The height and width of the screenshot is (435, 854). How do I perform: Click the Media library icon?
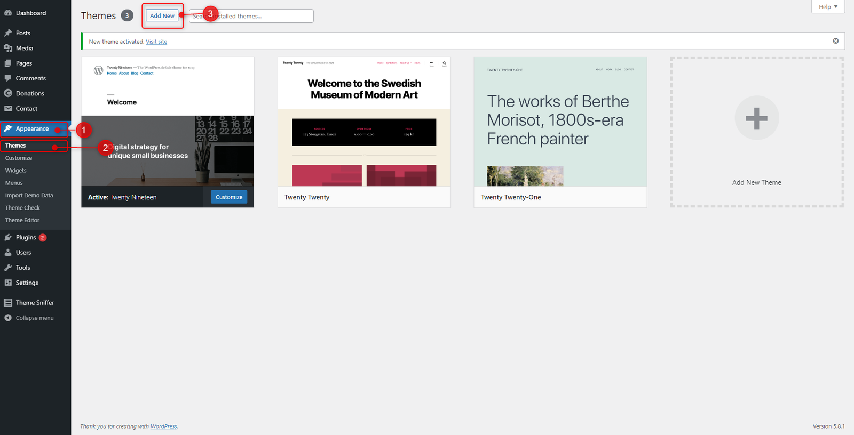pyautogui.click(x=8, y=48)
